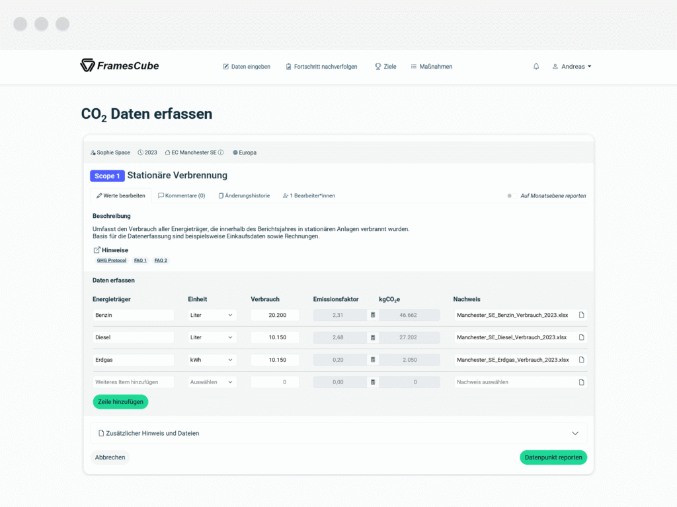Screen dimensions: 677x507
Task: Click the empty Verbrauch field showing 0
Action: click(274, 382)
